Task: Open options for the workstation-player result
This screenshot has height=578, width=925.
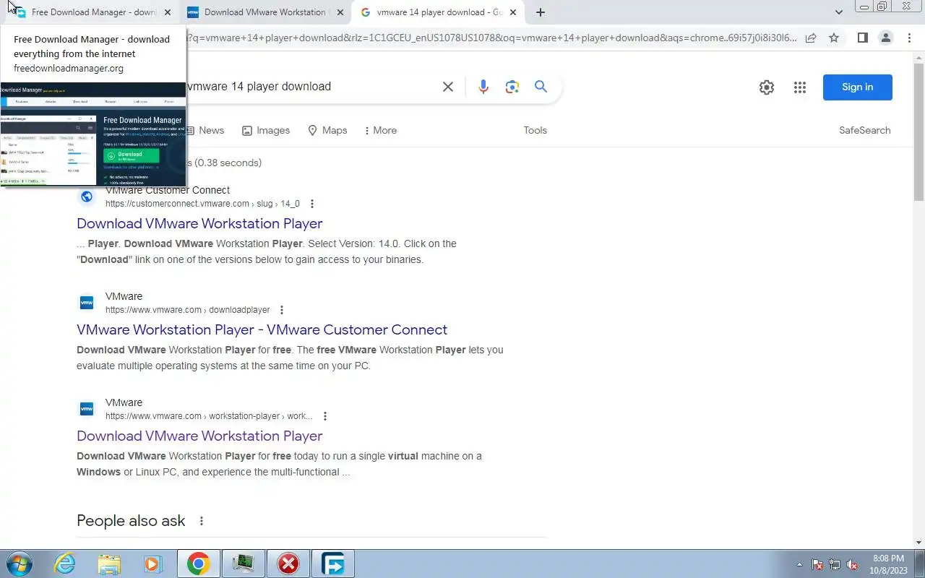Action: tap(325, 416)
